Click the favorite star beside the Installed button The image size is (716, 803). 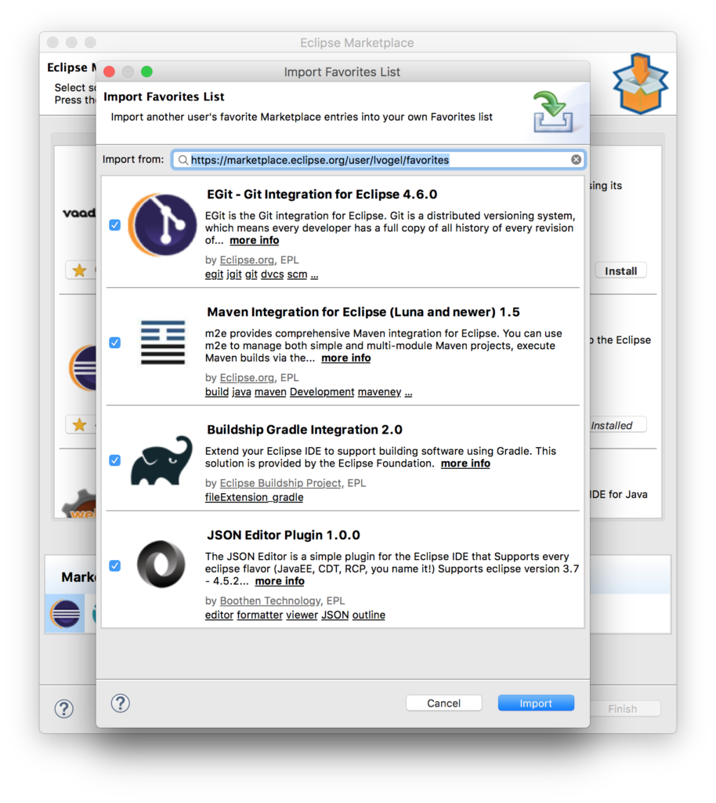pyautogui.click(x=79, y=424)
